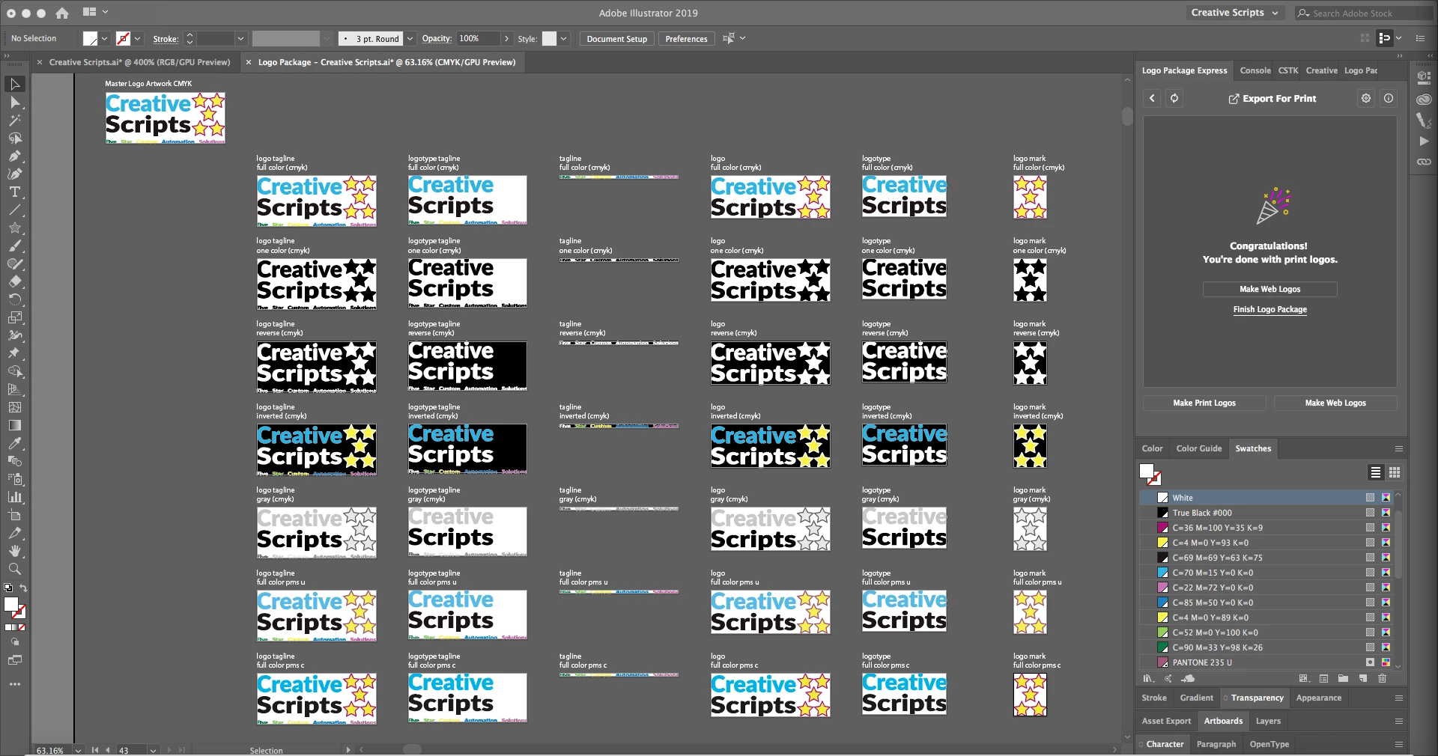Viewport: 1438px width, 756px height.
Task: Select the True Black #000 swatch
Action: tap(1266, 513)
